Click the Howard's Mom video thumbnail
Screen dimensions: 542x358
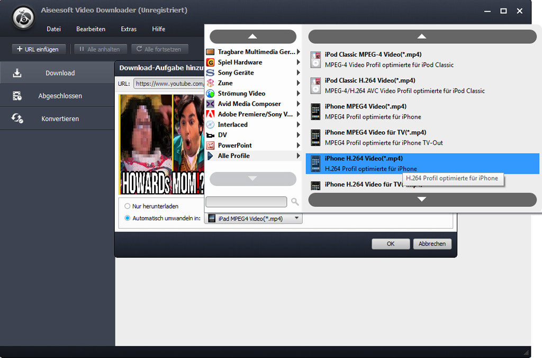coord(162,144)
